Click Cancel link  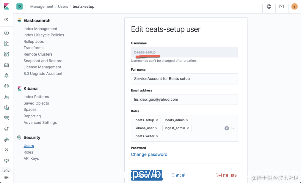coord(178,175)
